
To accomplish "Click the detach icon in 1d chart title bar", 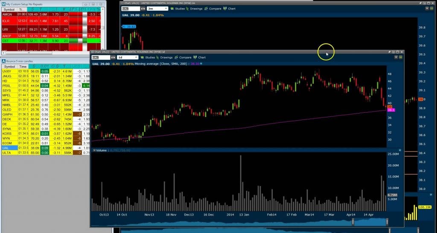I will tap(393, 52).
